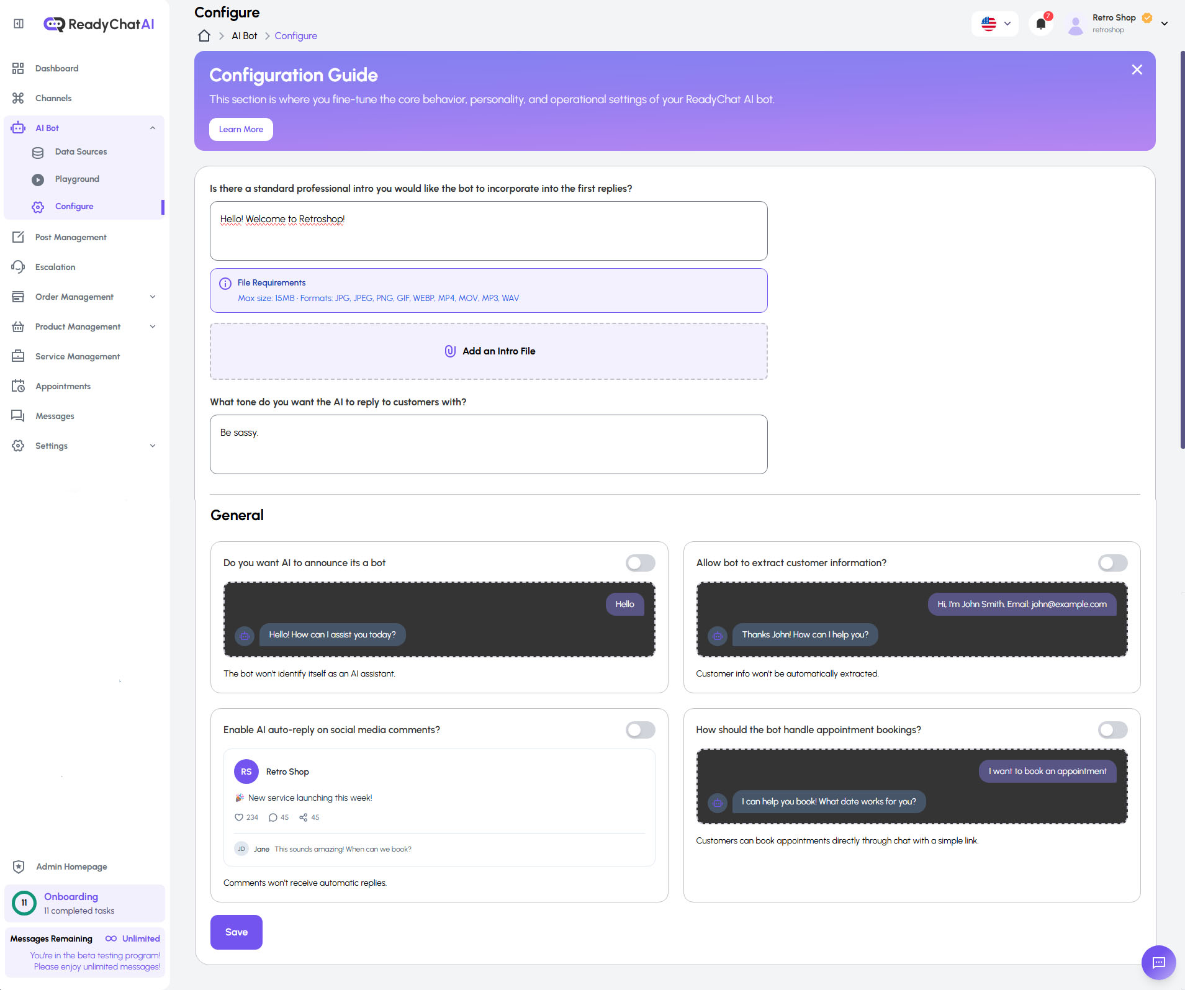Screen dimensions: 1185x990
Task: Enable AI auto-reply on social media comments
Action: 641,729
